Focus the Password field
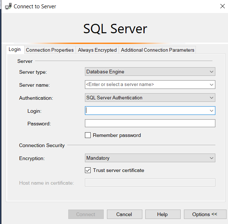This screenshot has width=228, height=224. [x=150, y=123]
